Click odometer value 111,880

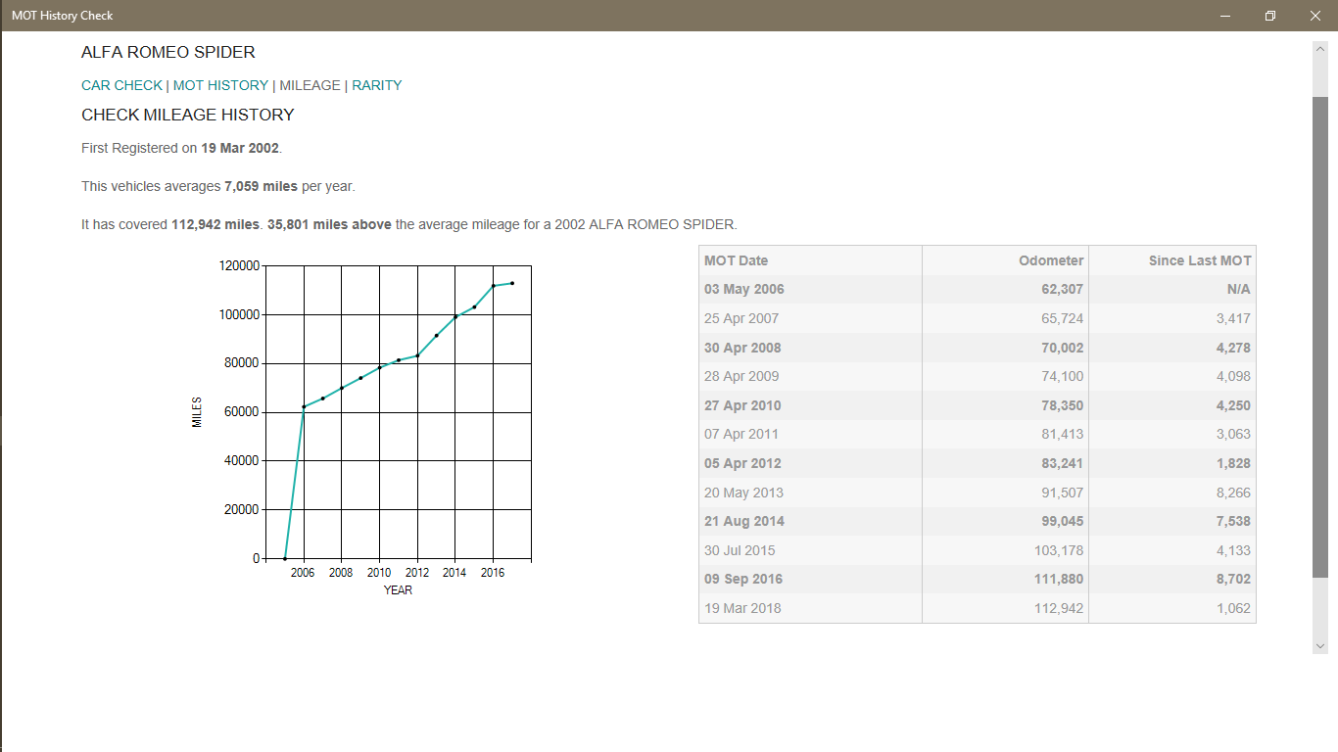(x=1059, y=579)
